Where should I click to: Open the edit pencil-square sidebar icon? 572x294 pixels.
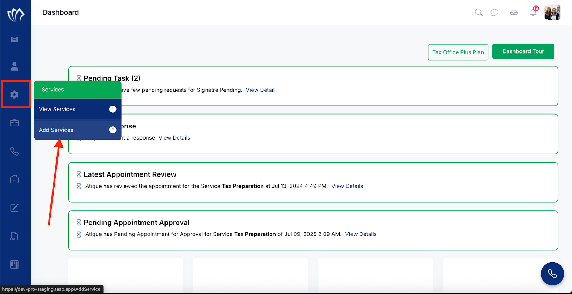pos(14,208)
